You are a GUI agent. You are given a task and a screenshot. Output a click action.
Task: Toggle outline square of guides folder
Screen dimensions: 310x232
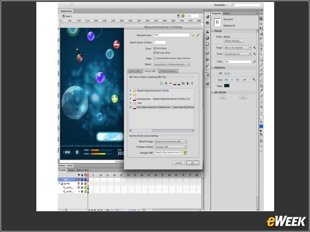[86, 184]
